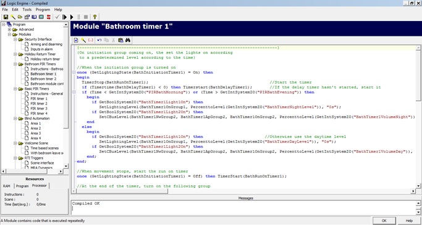Viewport: 422px width, 225px height.
Task: Click the OK button
Action: tap(384, 221)
